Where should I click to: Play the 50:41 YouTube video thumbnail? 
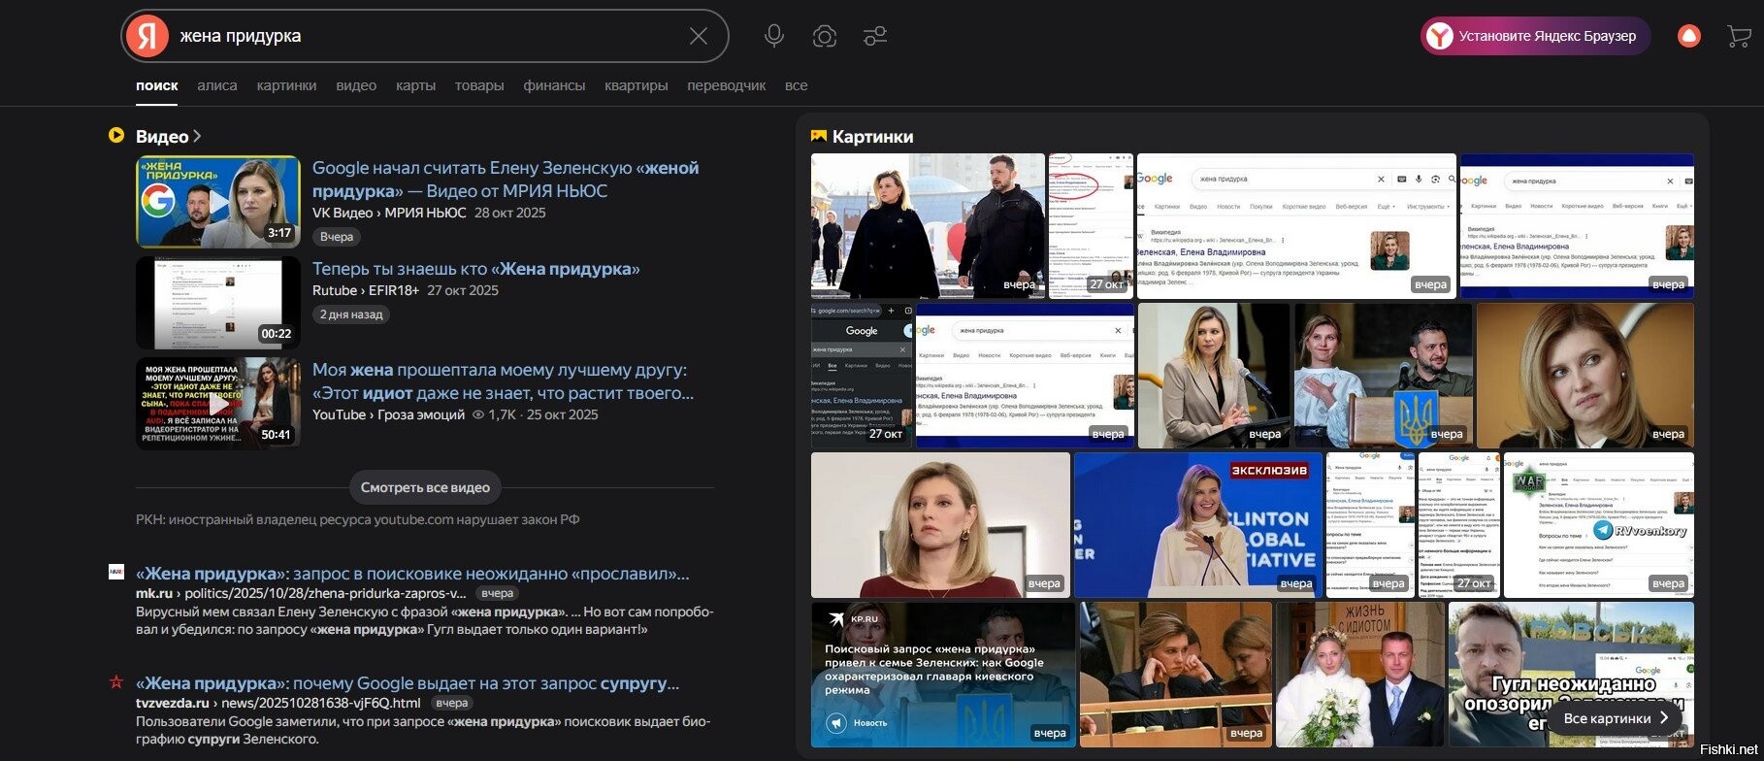pyautogui.click(x=217, y=404)
